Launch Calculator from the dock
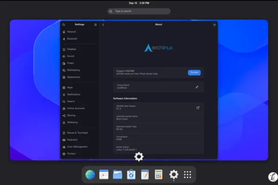The height and width of the screenshot is (185, 278). point(158,174)
